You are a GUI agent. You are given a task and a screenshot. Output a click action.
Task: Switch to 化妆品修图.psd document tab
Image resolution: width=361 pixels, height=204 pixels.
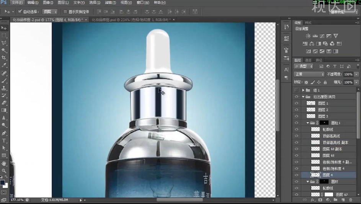(x=131, y=20)
